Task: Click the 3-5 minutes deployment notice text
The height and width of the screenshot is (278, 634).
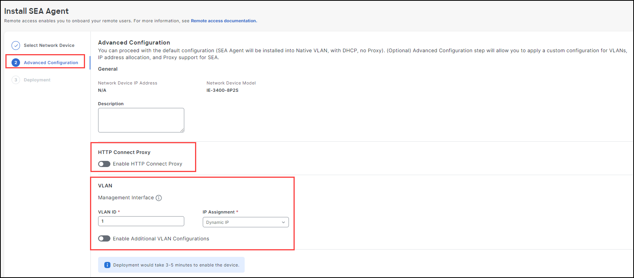Action: pyautogui.click(x=176, y=265)
